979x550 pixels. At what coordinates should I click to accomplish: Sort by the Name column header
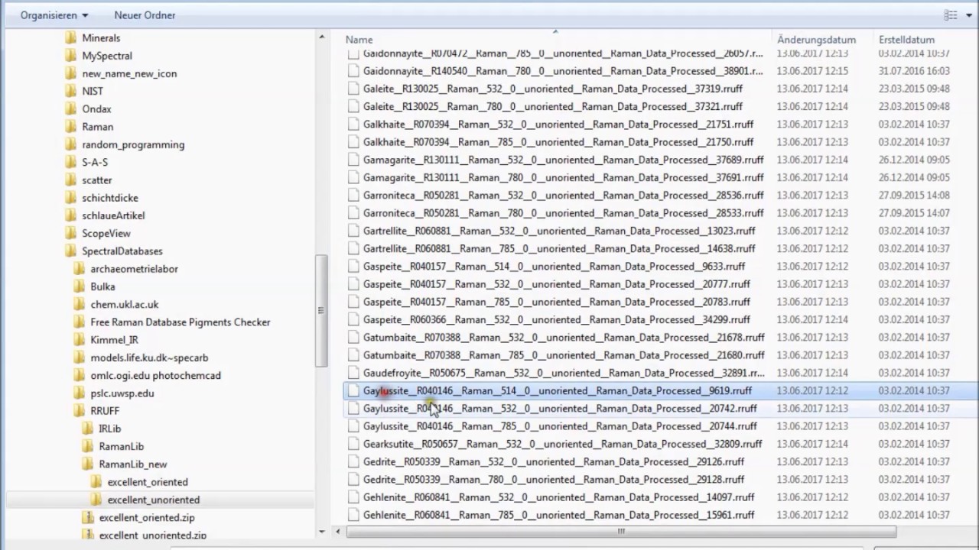pyautogui.click(x=359, y=40)
